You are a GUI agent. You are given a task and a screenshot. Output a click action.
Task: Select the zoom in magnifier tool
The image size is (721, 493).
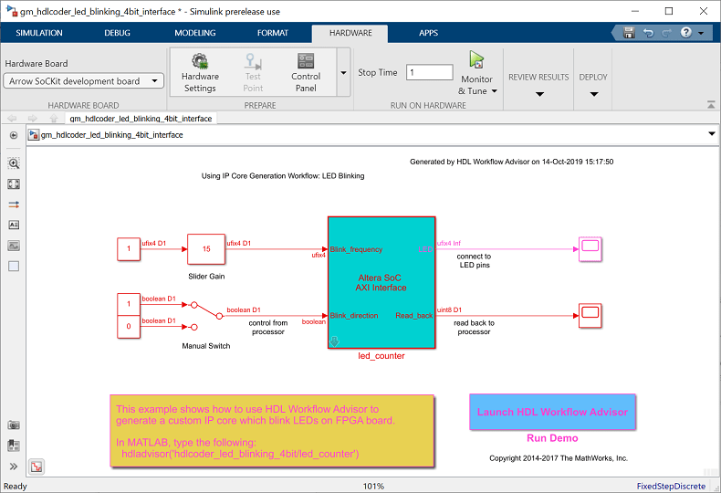click(x=14, y=163)
